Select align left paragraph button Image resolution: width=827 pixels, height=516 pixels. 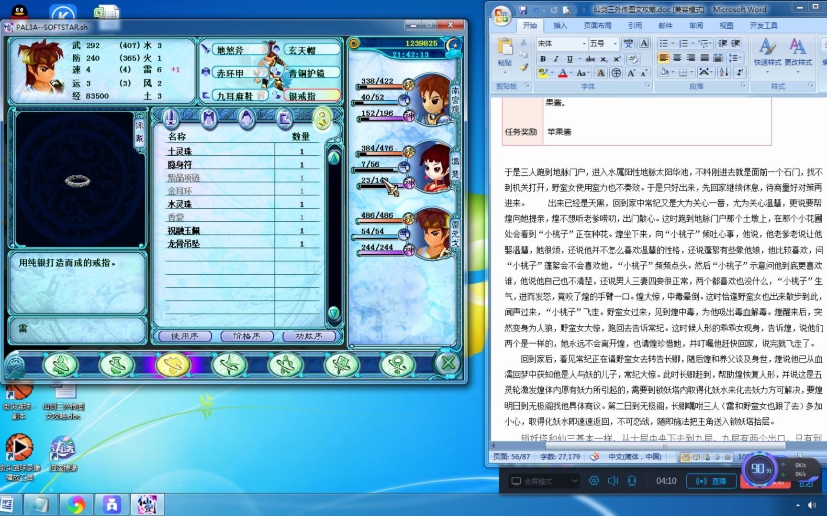663,58
